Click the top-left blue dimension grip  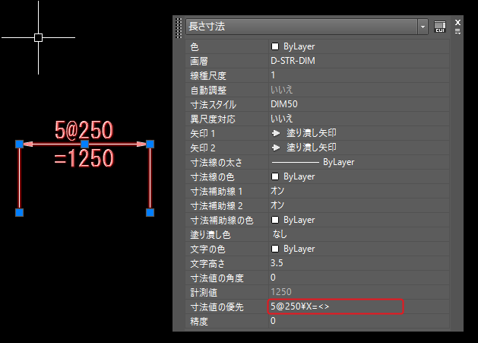point(19,144)
